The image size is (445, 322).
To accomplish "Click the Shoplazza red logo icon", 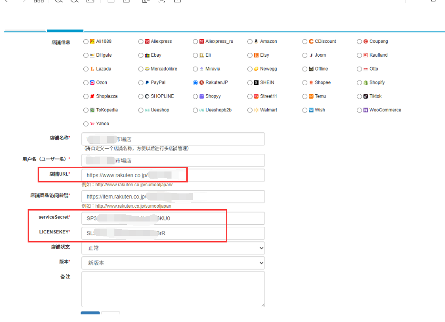I will (x=92, y=97).
